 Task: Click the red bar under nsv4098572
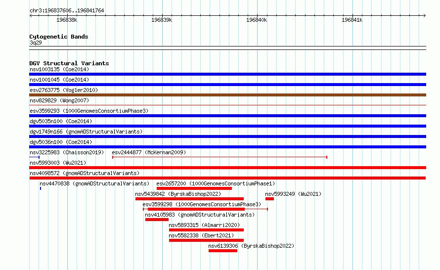[x=227, y=178]
